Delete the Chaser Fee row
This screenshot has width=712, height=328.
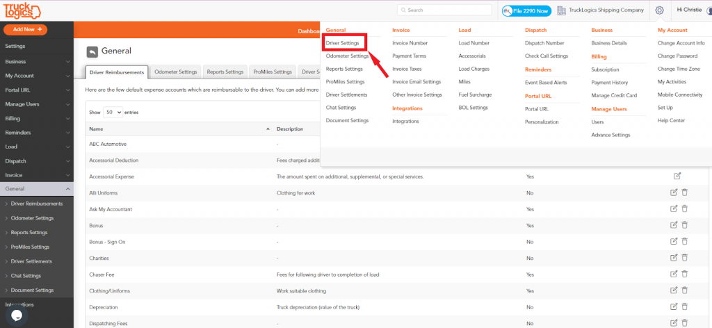click(x=685, y=274)
